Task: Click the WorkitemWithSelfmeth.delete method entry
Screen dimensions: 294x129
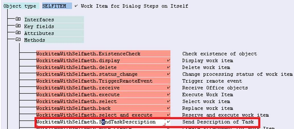Action: click(x=76, y=67)
